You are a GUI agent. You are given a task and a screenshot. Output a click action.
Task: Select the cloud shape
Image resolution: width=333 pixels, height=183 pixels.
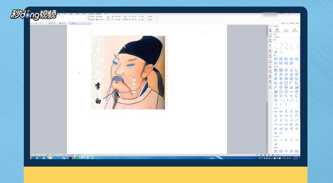click(x=276, y=100)
